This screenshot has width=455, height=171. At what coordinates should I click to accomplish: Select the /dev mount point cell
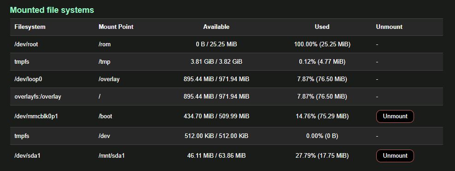click(104, 136)
